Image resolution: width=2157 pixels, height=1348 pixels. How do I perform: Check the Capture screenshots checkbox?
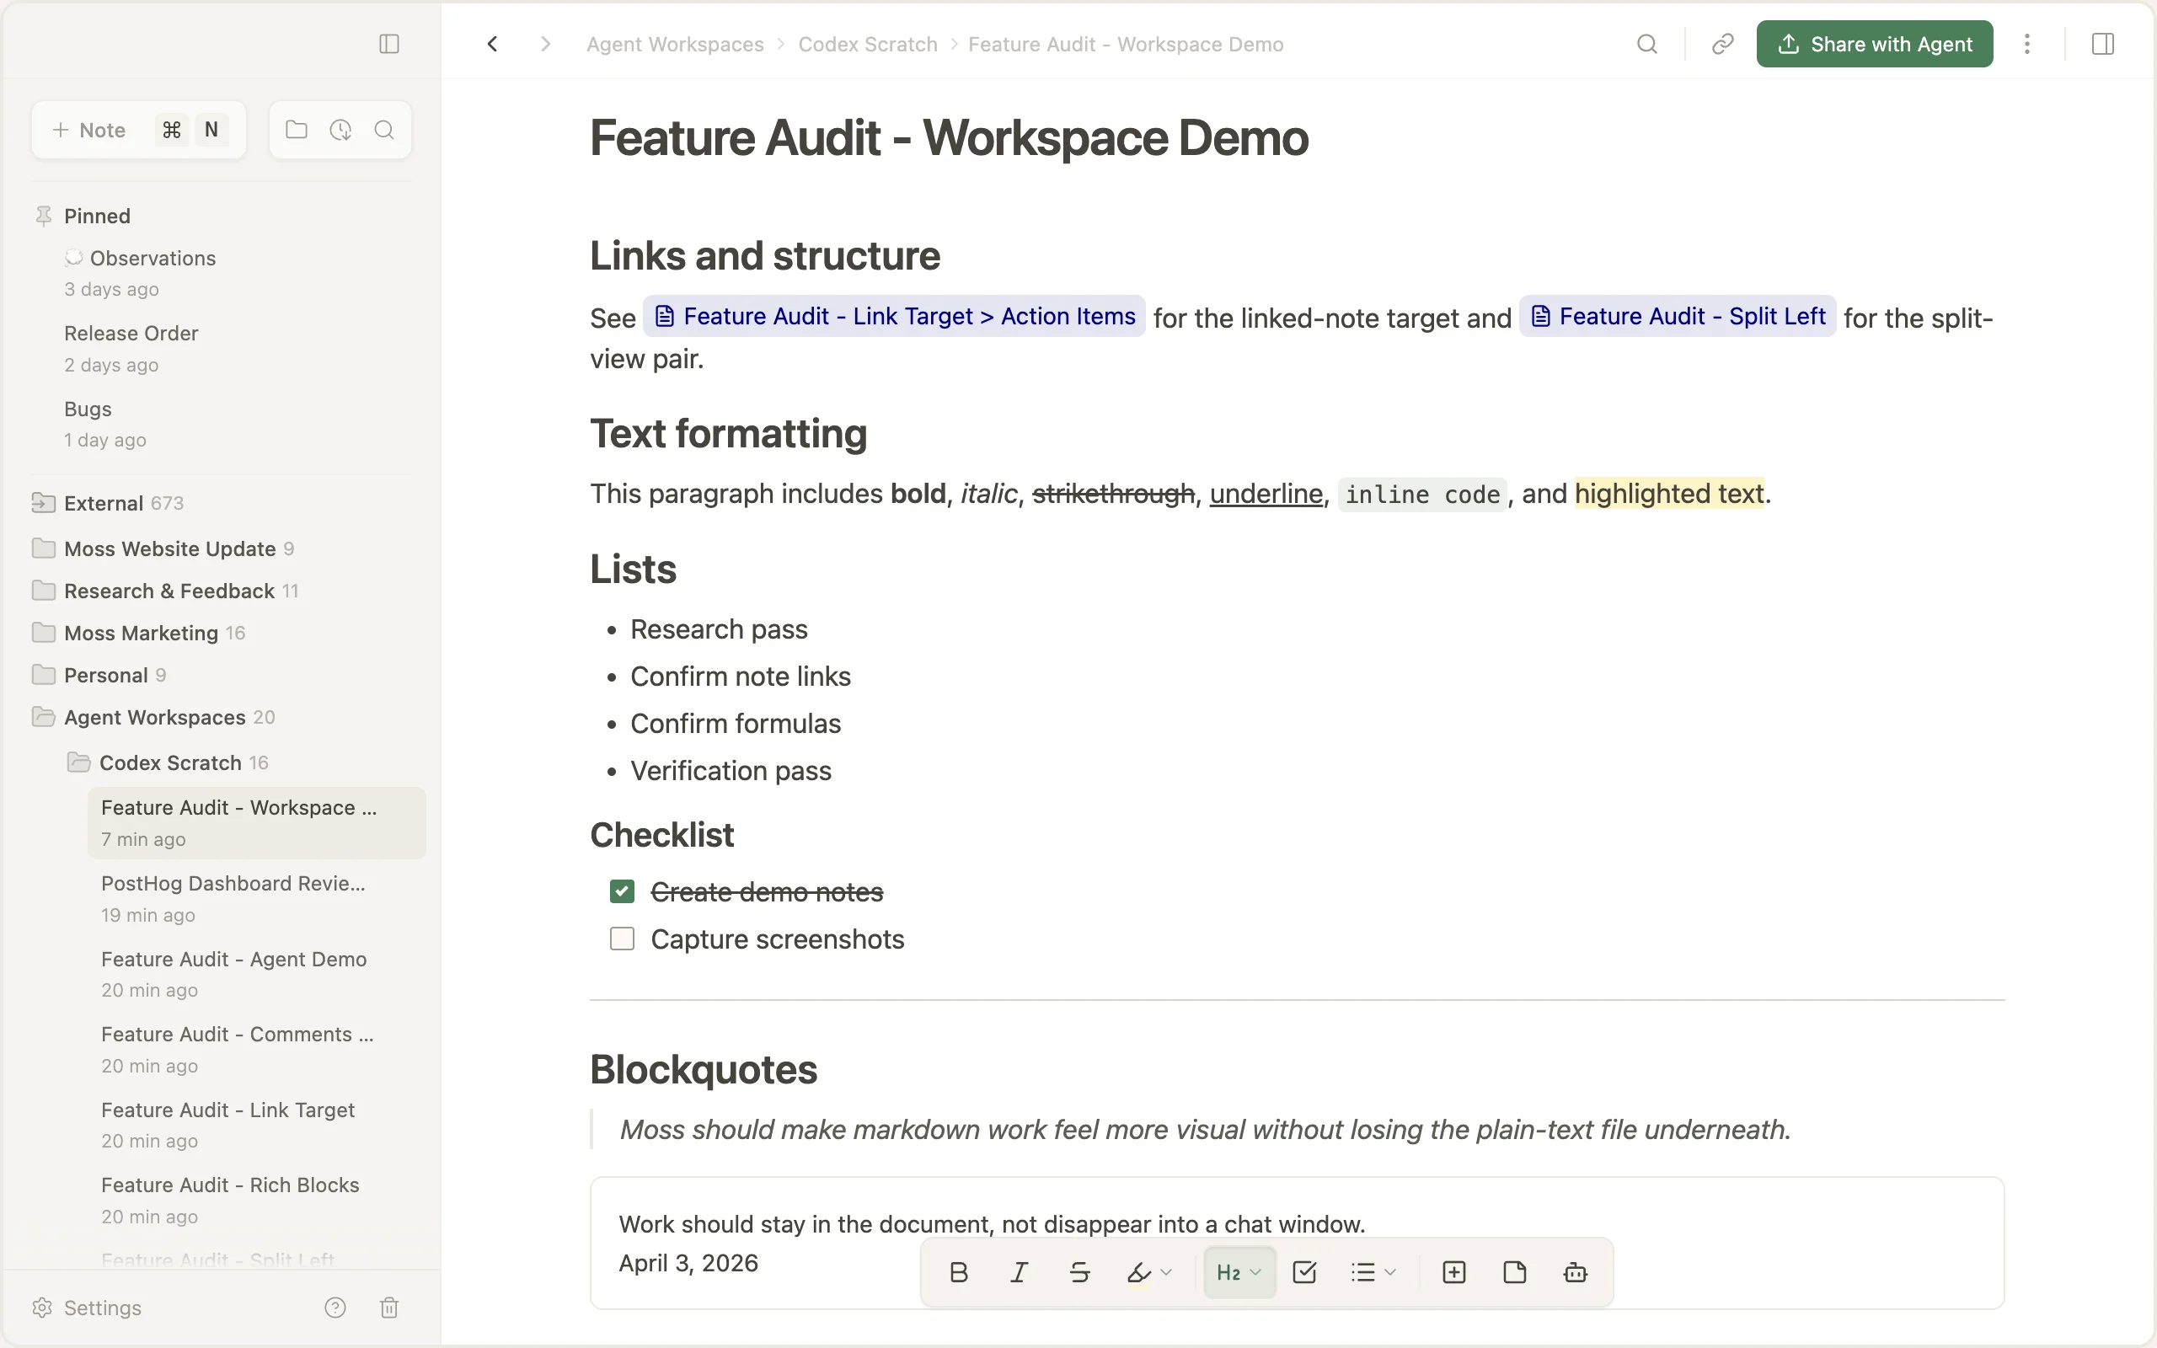[622, 939]
